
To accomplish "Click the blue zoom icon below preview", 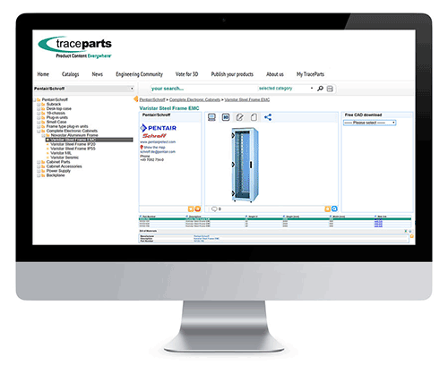I will 334,208.
